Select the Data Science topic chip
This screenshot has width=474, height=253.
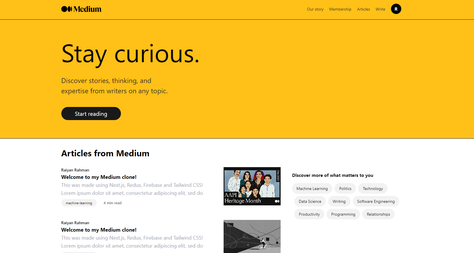coord(310,201)
